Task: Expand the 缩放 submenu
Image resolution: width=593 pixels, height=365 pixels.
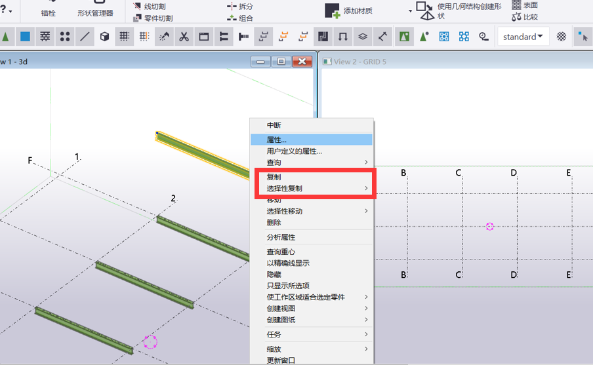Action: (311, 349)
